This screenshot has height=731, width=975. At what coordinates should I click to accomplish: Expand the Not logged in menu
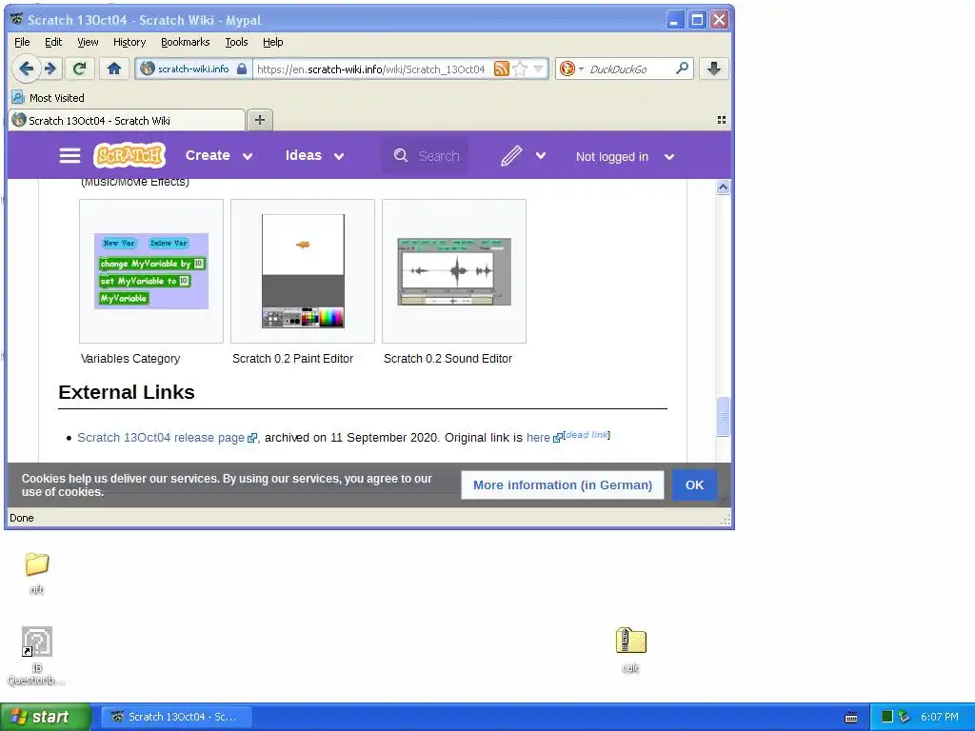(669, 157)
